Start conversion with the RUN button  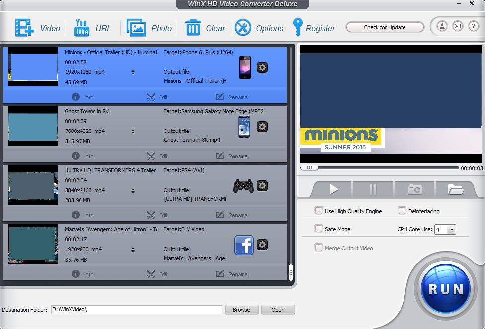click(446, 289)
